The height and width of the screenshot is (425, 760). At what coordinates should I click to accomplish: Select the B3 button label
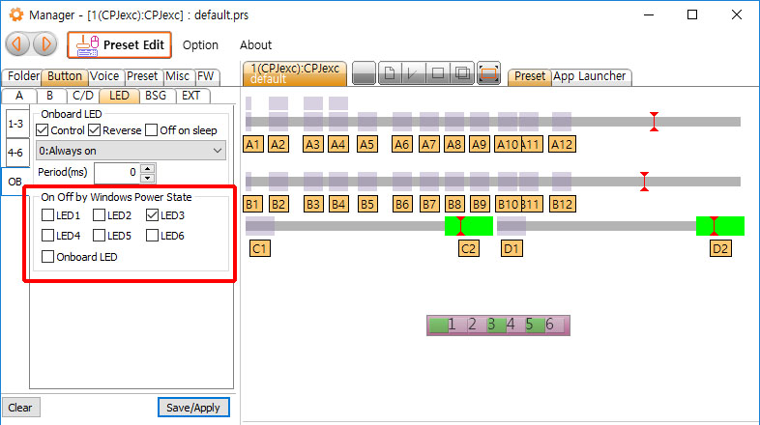[313, 204]
